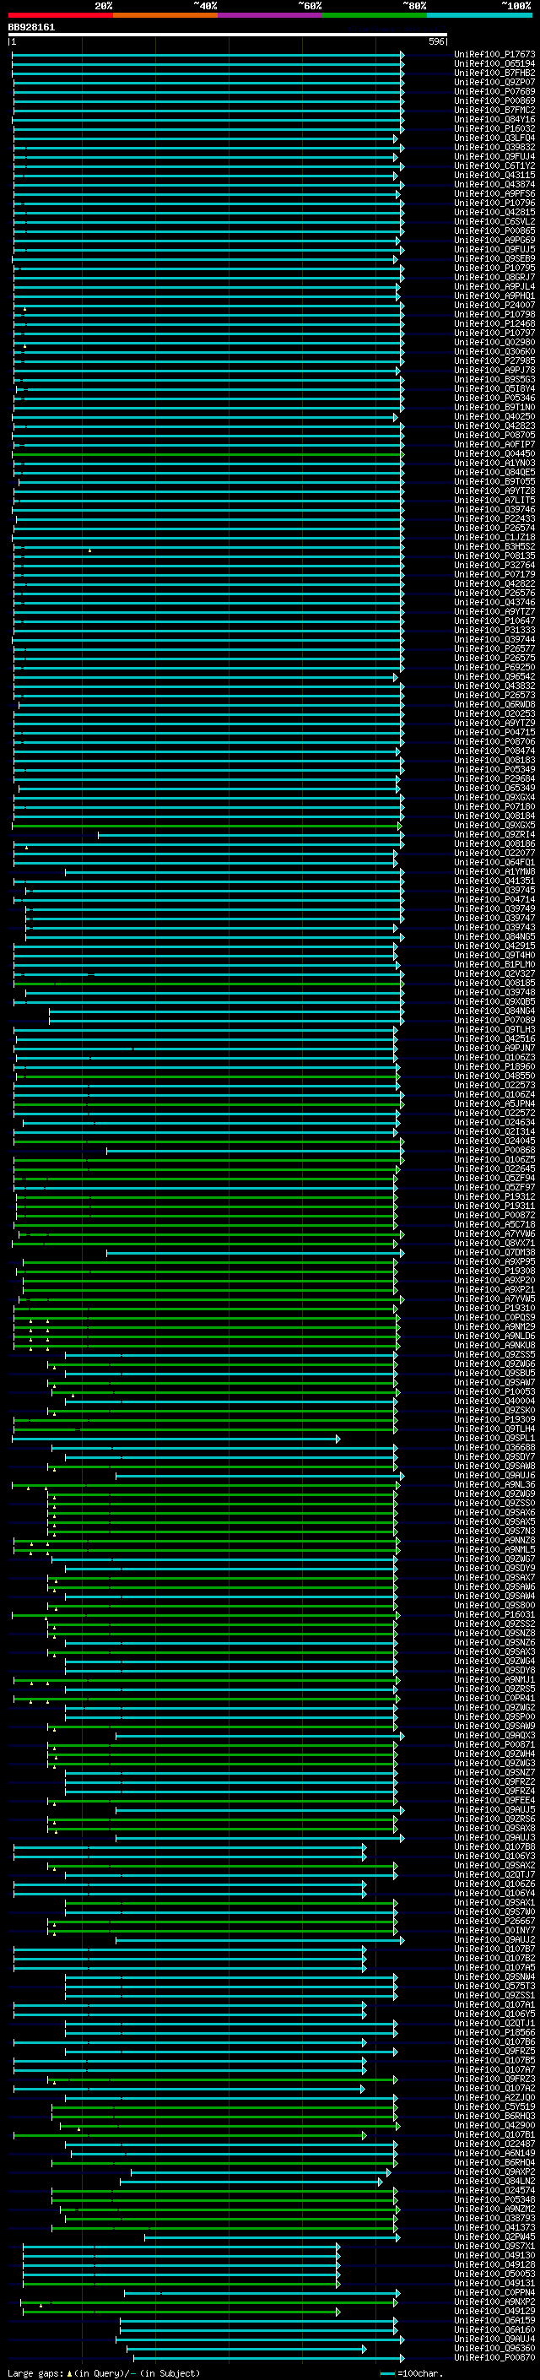540x2380 pixels.
Task: Select label UniRef100_P07089
Action: (x=494, y=1020)
